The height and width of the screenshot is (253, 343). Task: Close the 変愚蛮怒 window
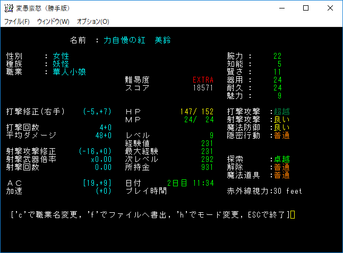click(330, 8)
